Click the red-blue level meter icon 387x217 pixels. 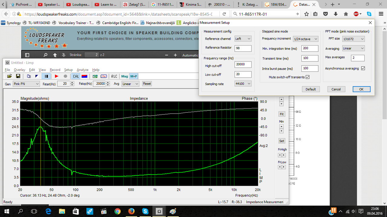pyautogui.click(x=85, y=76)
